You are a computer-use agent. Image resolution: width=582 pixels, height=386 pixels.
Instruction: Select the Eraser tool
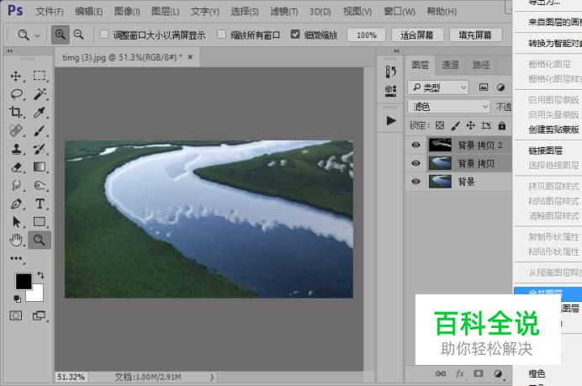tap(16, 167)
